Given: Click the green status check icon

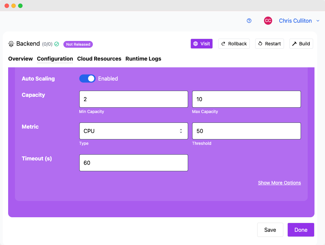Looking at the screenshot, I should coord(57,44).
